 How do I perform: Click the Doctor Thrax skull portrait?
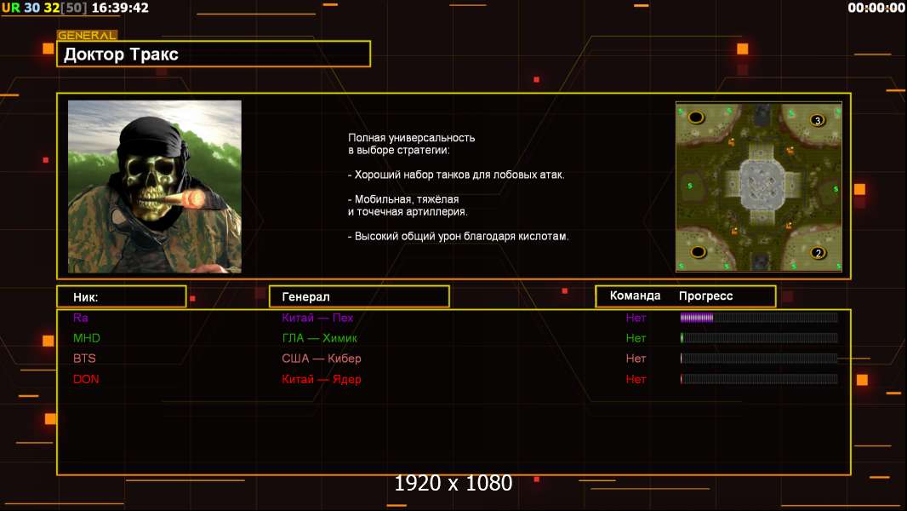coord(155,187)
